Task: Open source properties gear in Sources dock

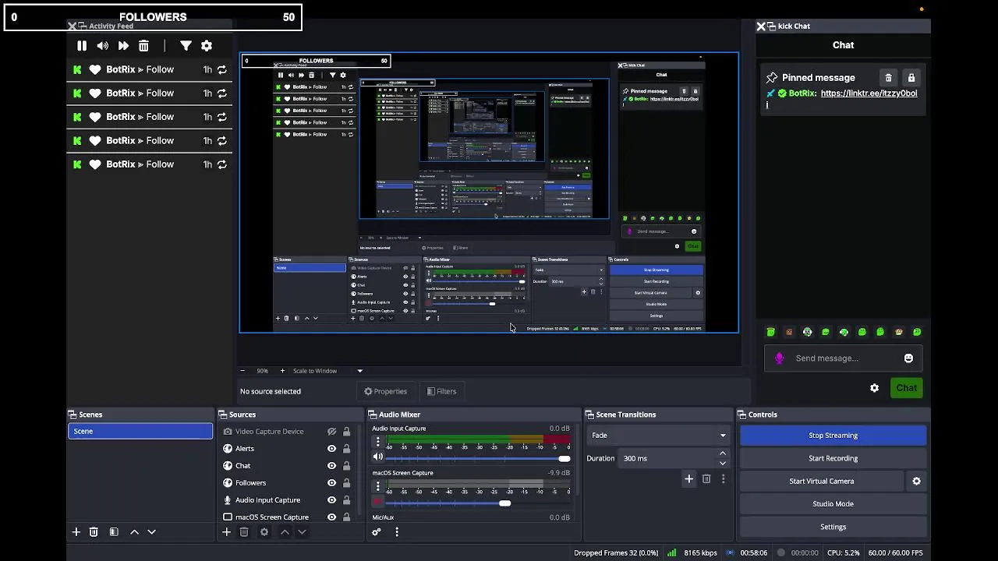Action: click(x=264, y=532)
